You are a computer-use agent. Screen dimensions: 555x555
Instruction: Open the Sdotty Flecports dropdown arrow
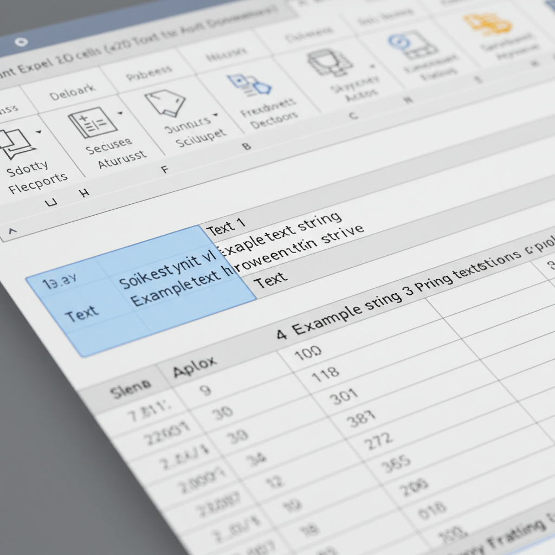coord(38,132)
